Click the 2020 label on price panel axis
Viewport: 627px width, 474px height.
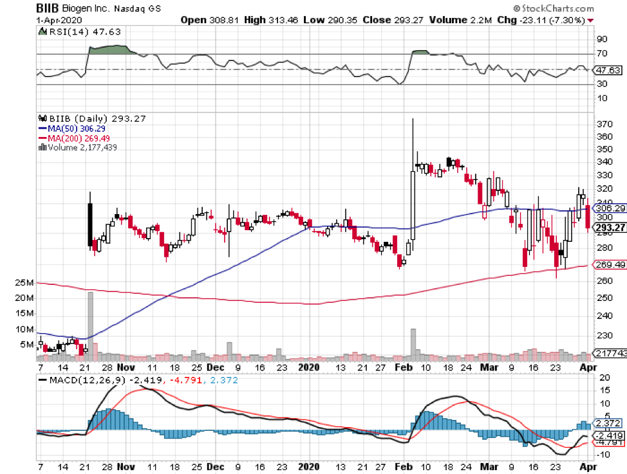point(309,367)
